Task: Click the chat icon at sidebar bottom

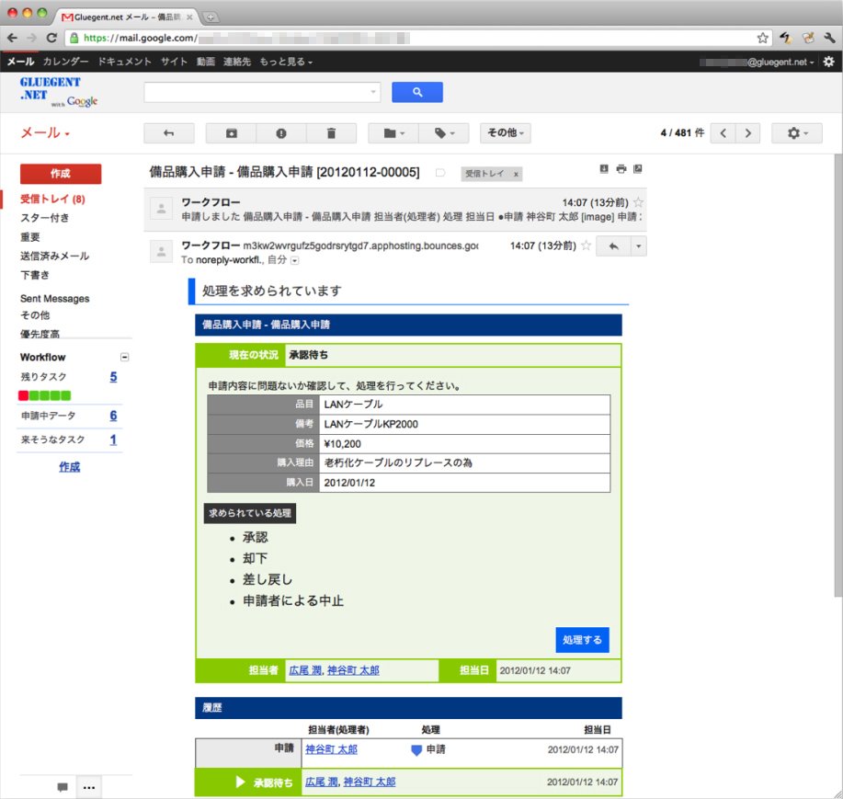Action: (63, 788)
